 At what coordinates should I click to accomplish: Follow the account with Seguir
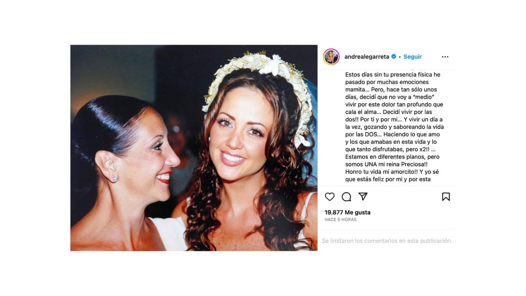point(413,57)
